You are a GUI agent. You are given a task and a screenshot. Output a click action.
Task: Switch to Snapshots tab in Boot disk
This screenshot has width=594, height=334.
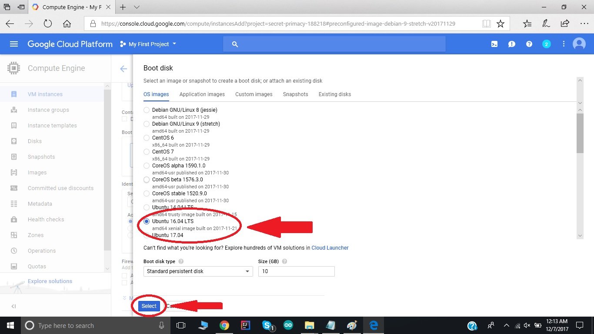[296, 94]
